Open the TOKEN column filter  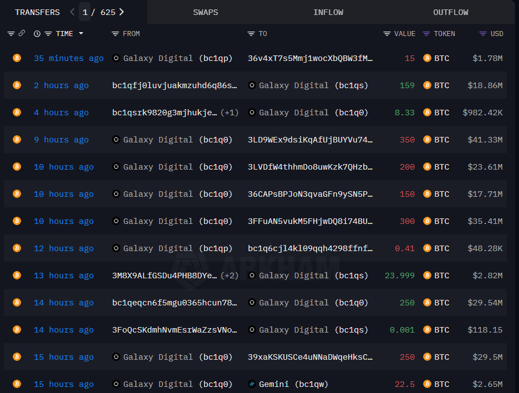tap(426, 34)
